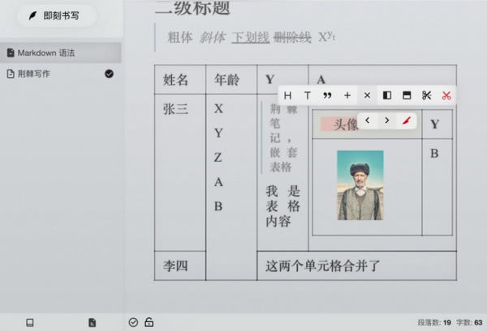Click the red scissors icon
The height and width of the screenshot is (331, 487).
pyautogui.click(x=446, y=95)
